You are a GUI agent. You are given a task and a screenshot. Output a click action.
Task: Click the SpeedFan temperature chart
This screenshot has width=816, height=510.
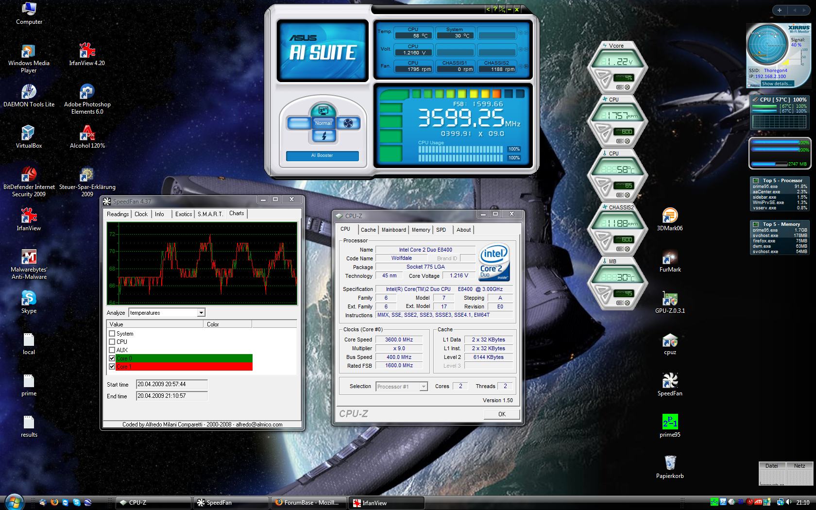coord(202,264)
